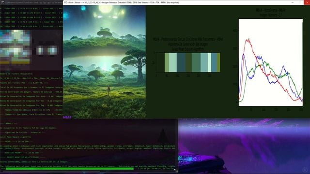The width and height of the screenshot is (310, 174).
Task: Minimize the MBAX image window
Action: [293, 2]
